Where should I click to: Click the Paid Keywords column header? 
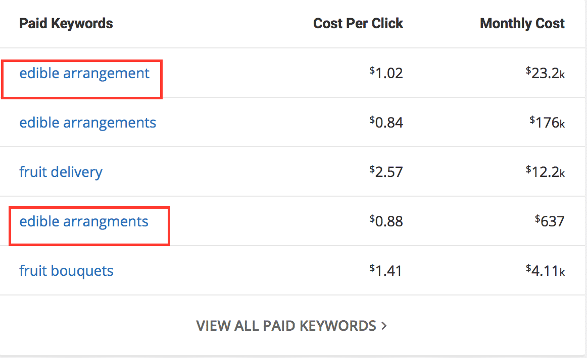pos(66,24)
